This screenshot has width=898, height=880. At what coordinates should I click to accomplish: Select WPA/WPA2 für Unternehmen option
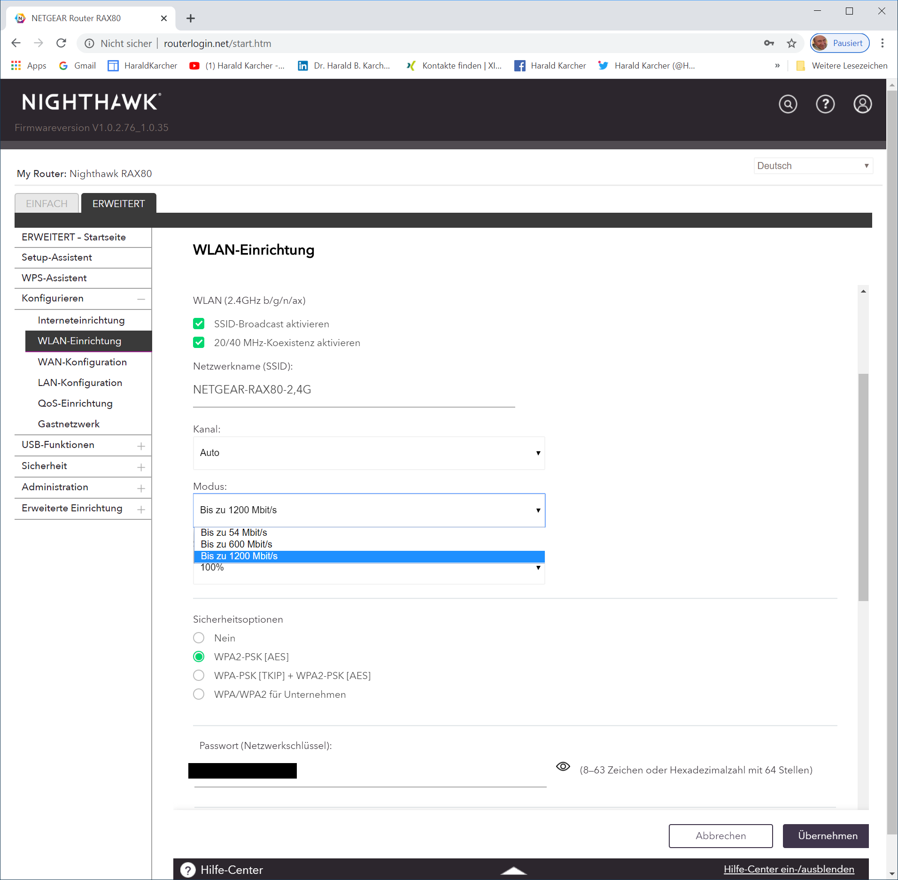tap(199, 694)
